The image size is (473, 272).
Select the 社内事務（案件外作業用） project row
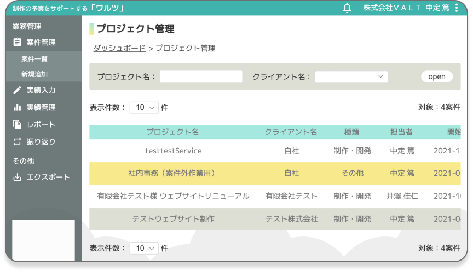point(173,173)
